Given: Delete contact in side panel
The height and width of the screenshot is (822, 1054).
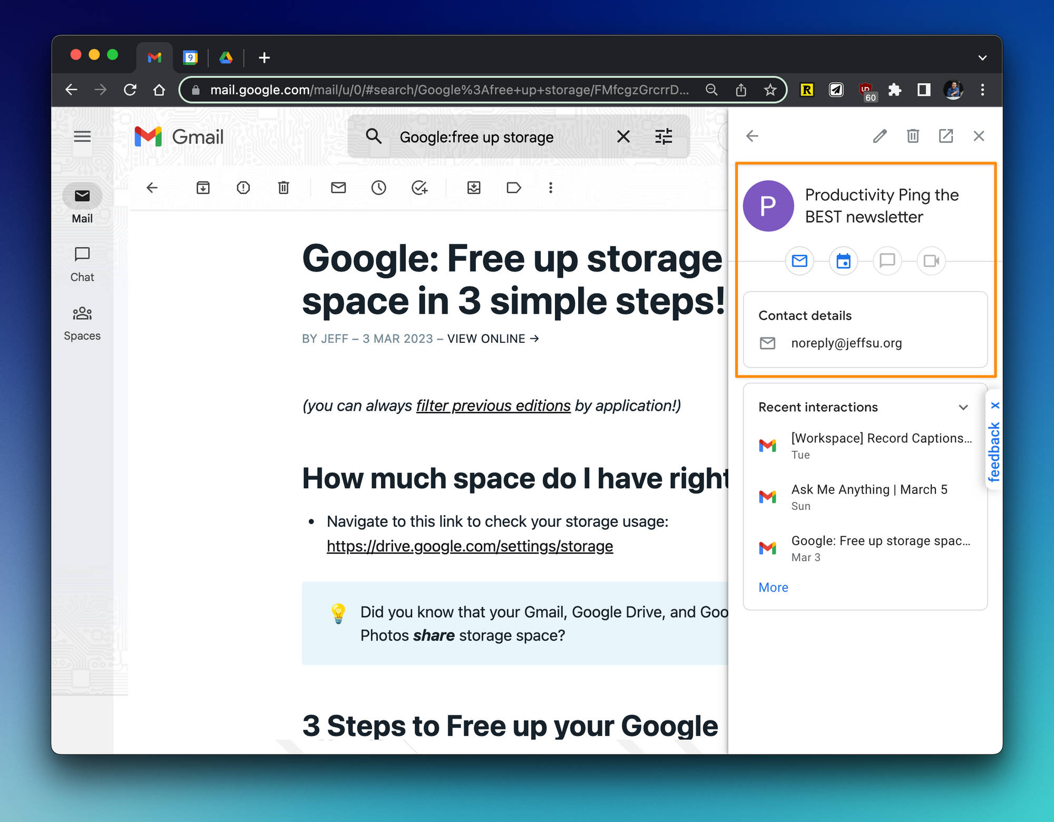Looking at the screenshot, I should point(913,136).
